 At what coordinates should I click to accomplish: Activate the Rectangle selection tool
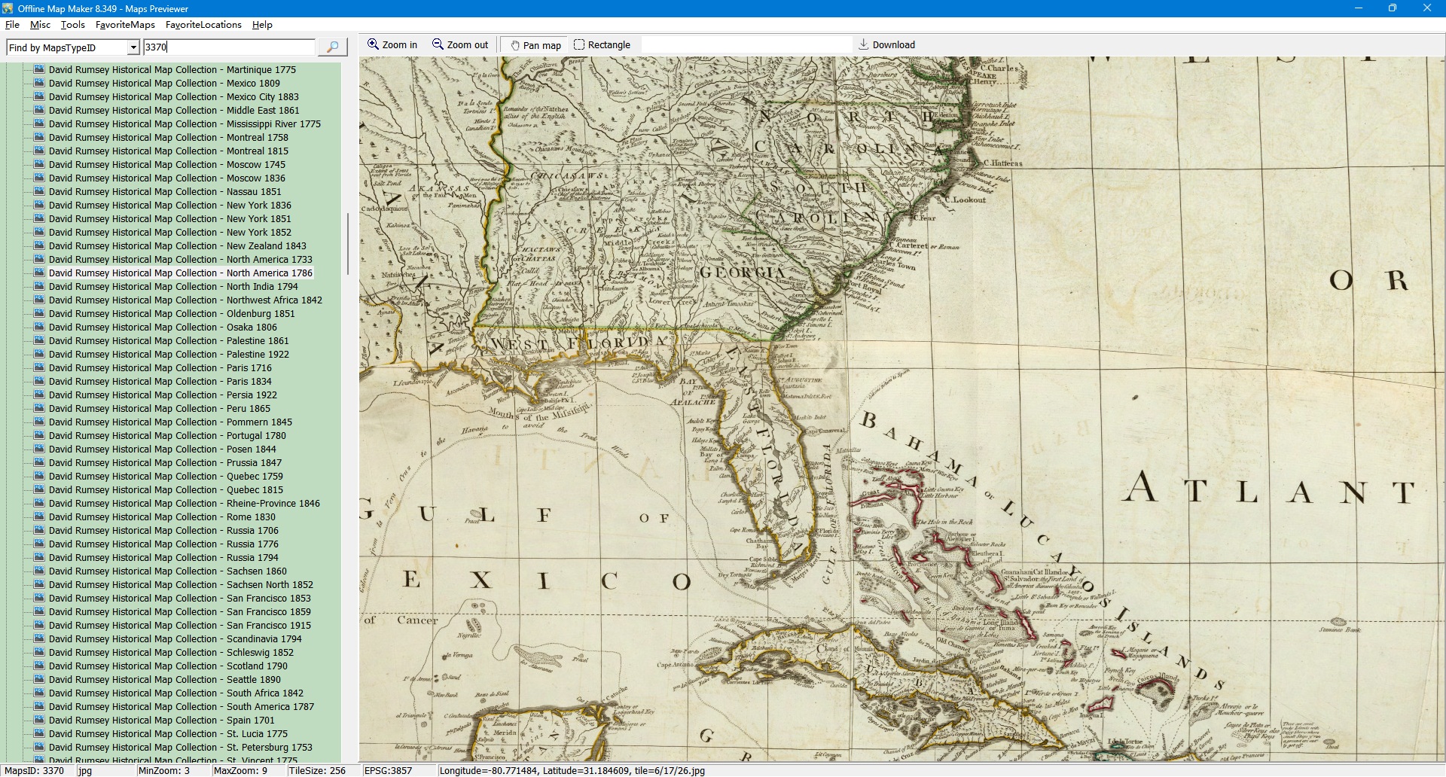[579, 44]
